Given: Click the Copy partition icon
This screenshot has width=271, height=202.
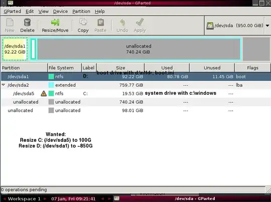Looking at the screenshot, I should click(x=83, y=22).
